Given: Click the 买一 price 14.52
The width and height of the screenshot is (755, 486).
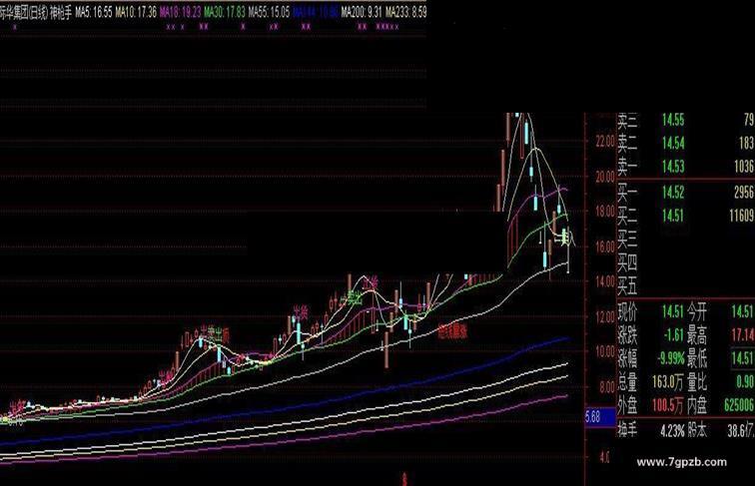Looking at the screenshot, I should point(673,192).
